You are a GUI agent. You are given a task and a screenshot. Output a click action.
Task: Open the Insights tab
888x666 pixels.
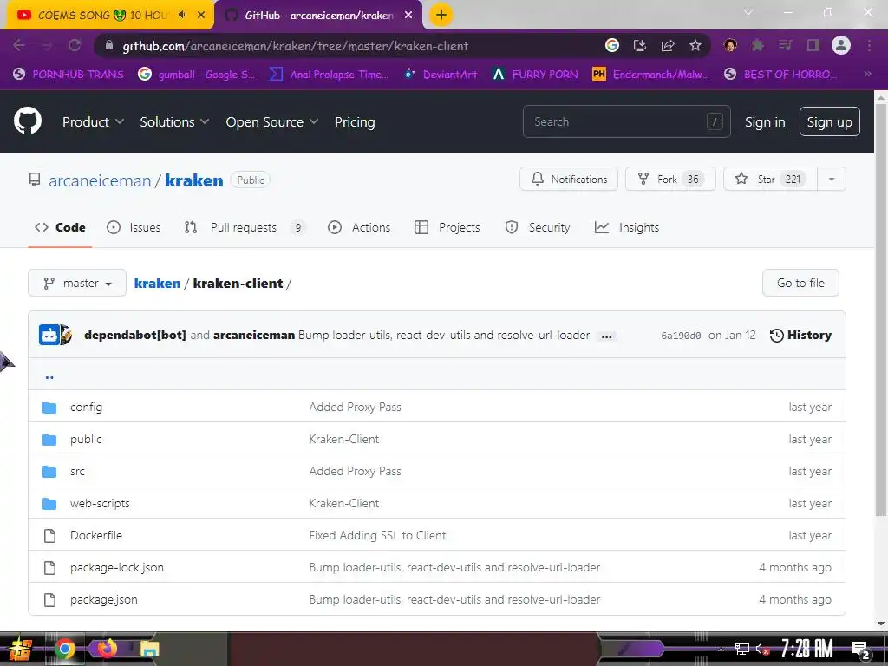627,227
